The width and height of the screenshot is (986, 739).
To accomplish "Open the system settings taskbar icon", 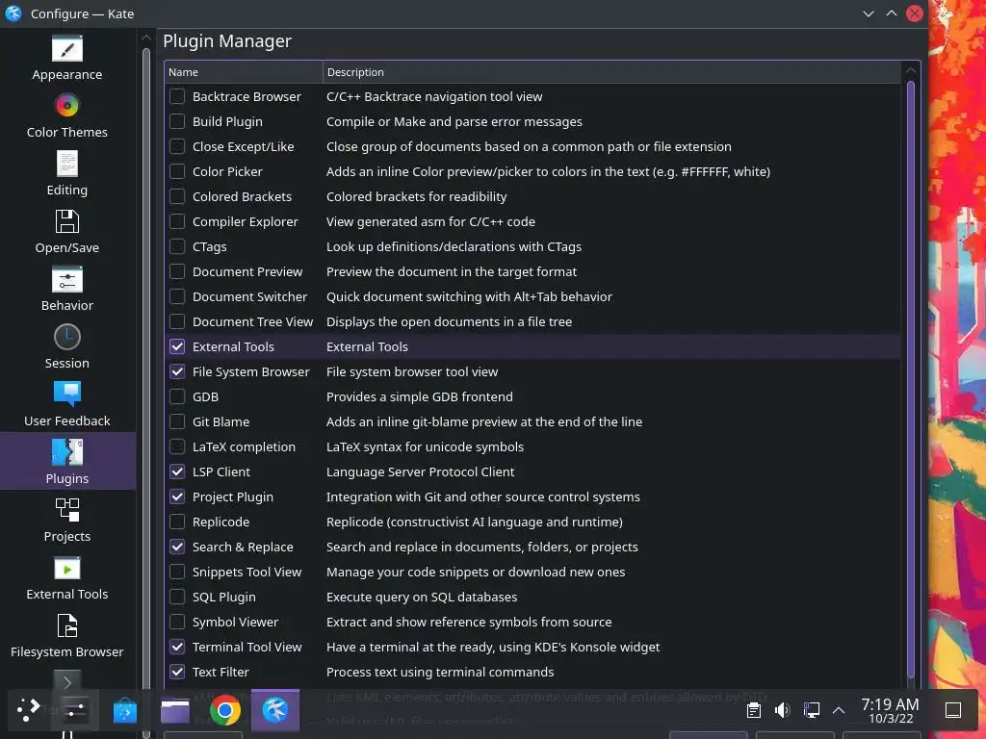I will pyautogui.click(x=74, y=711).
